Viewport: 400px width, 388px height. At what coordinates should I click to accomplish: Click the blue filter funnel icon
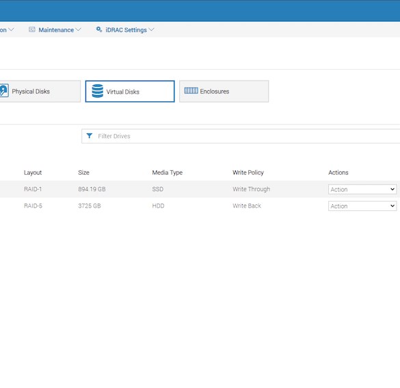(x=90, y=136)
